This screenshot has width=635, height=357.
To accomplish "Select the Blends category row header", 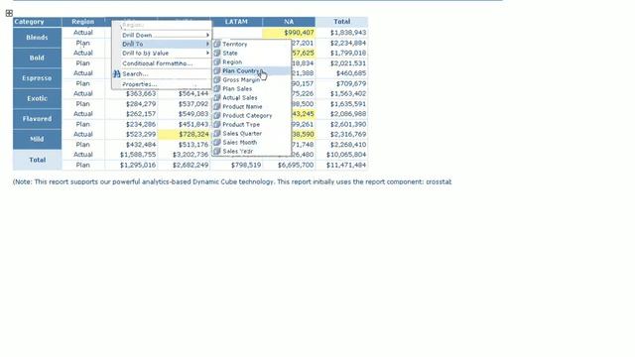I will coord(38,38).
